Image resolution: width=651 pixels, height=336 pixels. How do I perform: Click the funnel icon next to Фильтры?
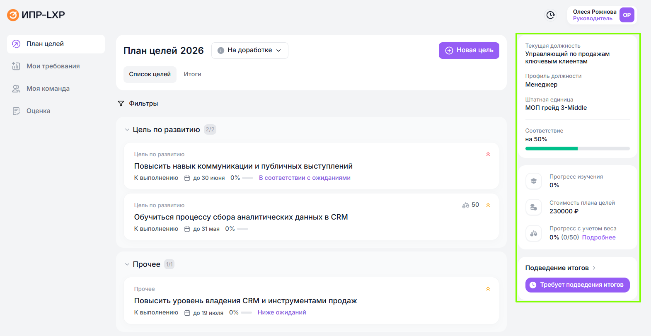pos(121,104)
